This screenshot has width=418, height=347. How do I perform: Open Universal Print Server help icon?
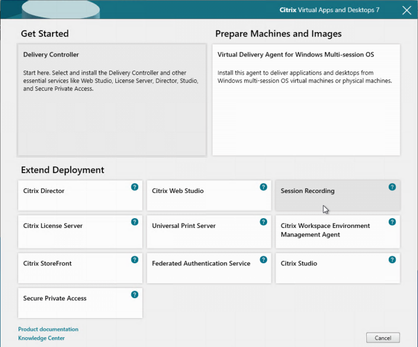pos(263,222)
